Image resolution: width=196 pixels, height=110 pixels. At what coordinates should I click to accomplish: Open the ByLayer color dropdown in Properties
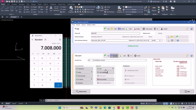142,7
